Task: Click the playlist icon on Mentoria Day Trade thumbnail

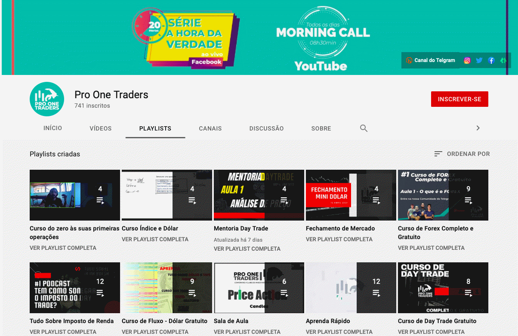Action: (284, 200)
